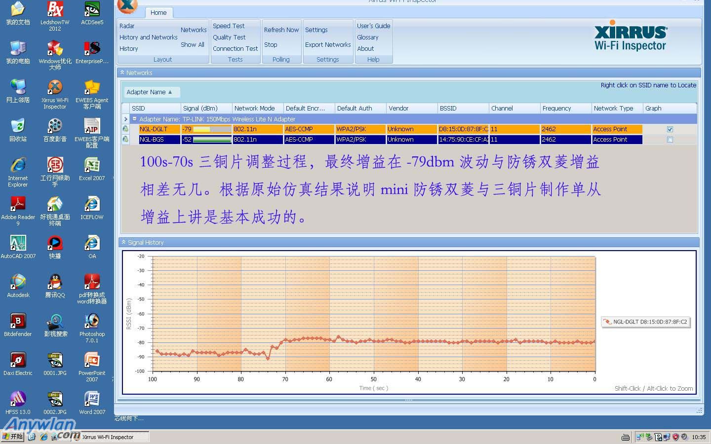The width and height of the screenshot is (711, 444).
Task: Collapse the Signal History panel
Action: (123, 242)
